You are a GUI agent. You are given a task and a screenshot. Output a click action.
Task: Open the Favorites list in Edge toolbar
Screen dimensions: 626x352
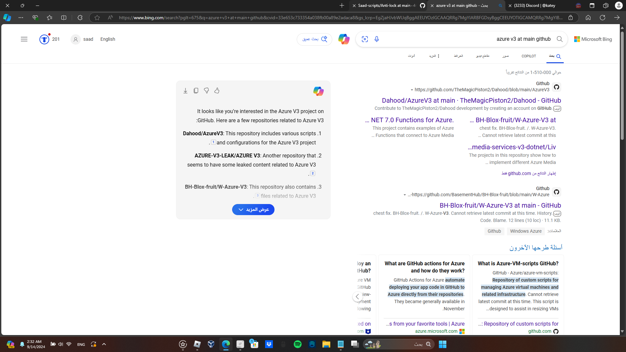pos(50,18)
